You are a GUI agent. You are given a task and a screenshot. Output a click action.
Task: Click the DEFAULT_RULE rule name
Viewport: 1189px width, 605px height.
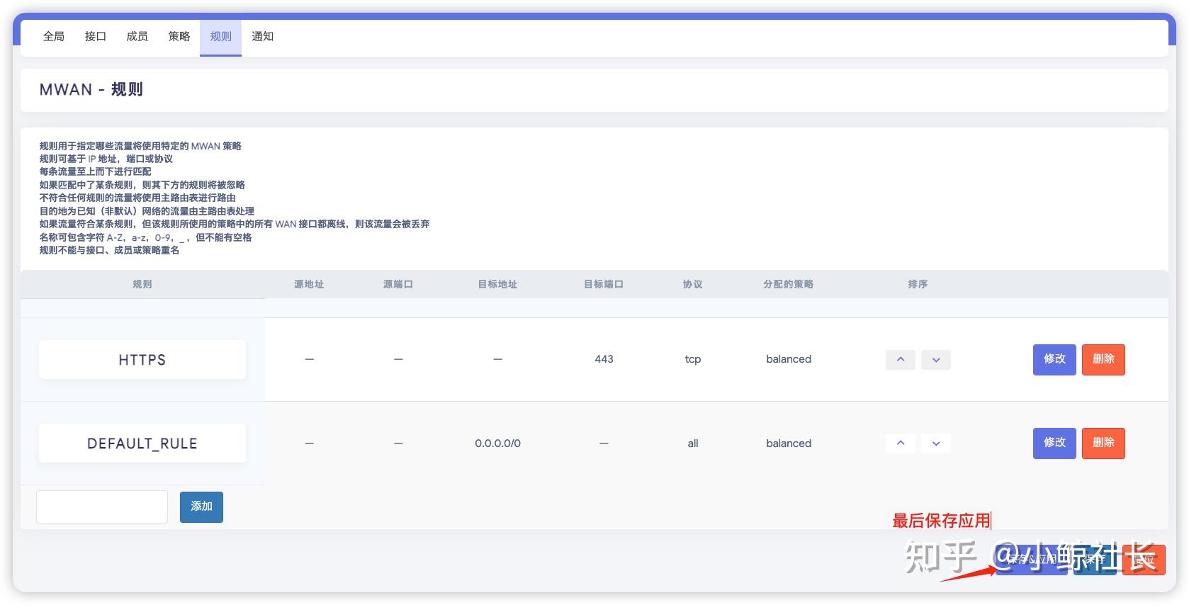(x=142, y=443)
